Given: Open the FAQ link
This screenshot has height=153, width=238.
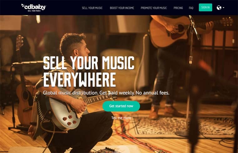Looking at the screenshot, I should click(x=191, y=8).
